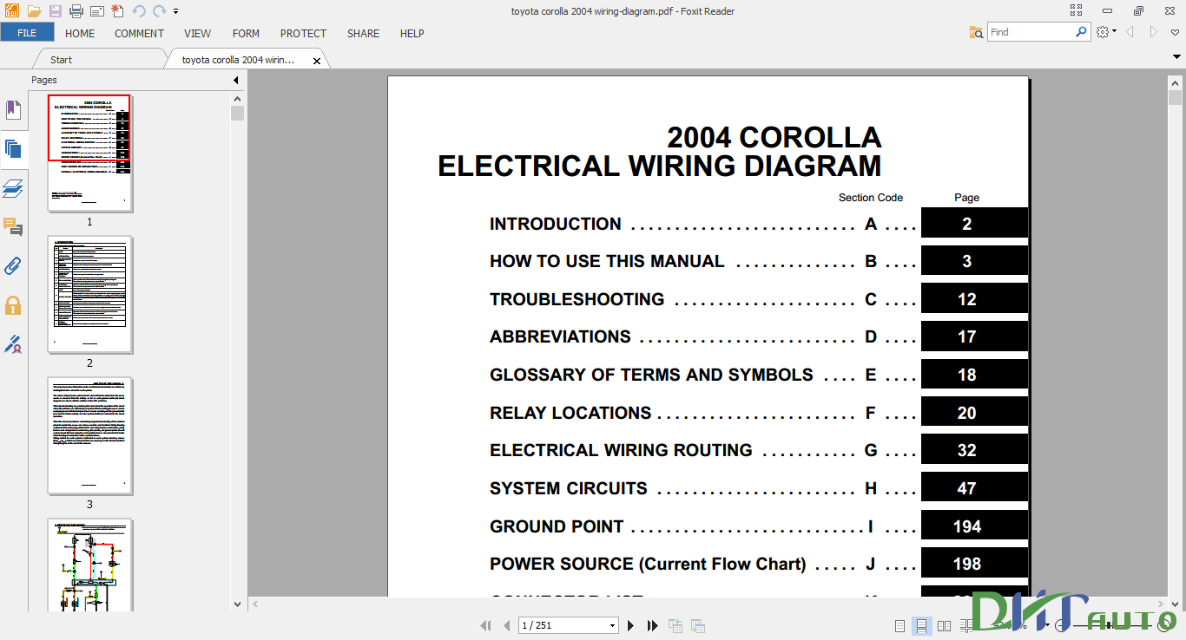Close the toyota corolla 2004 wiring document tab
1186x640 pixels.
(x=317, y=61)
